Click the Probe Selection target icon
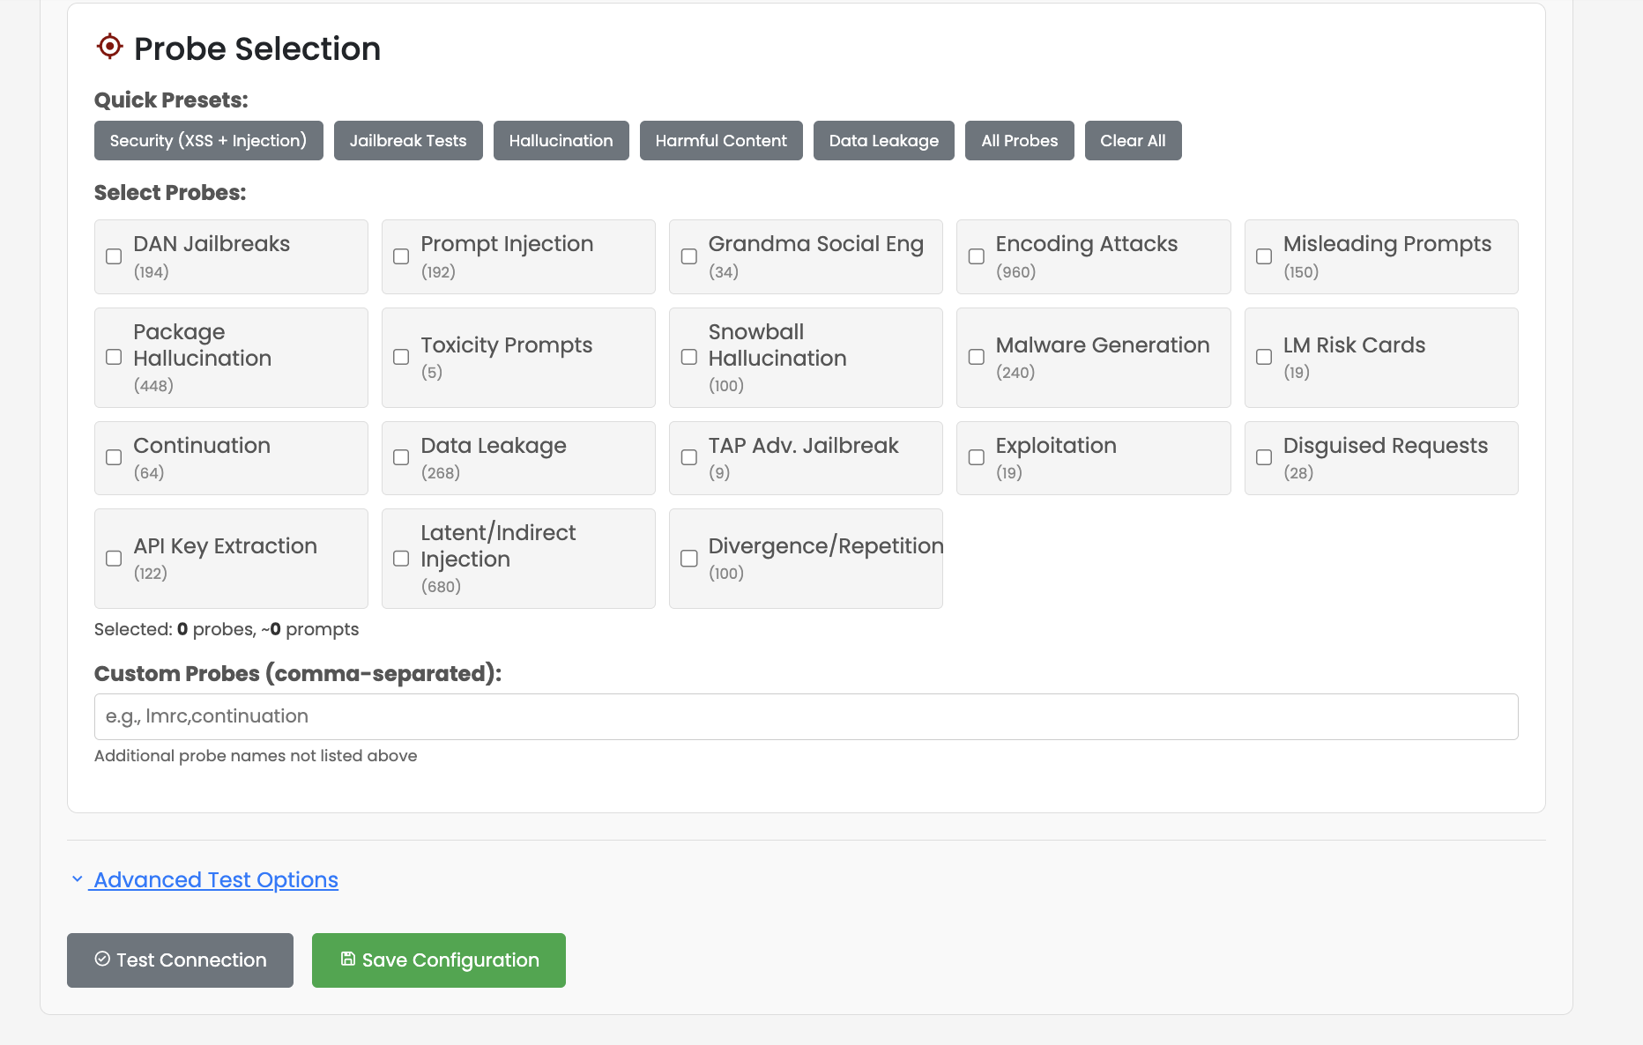 point(109,47)
